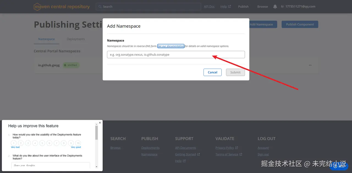Open the footer API Documents link

pyautogui.click(x=186, y=148)
